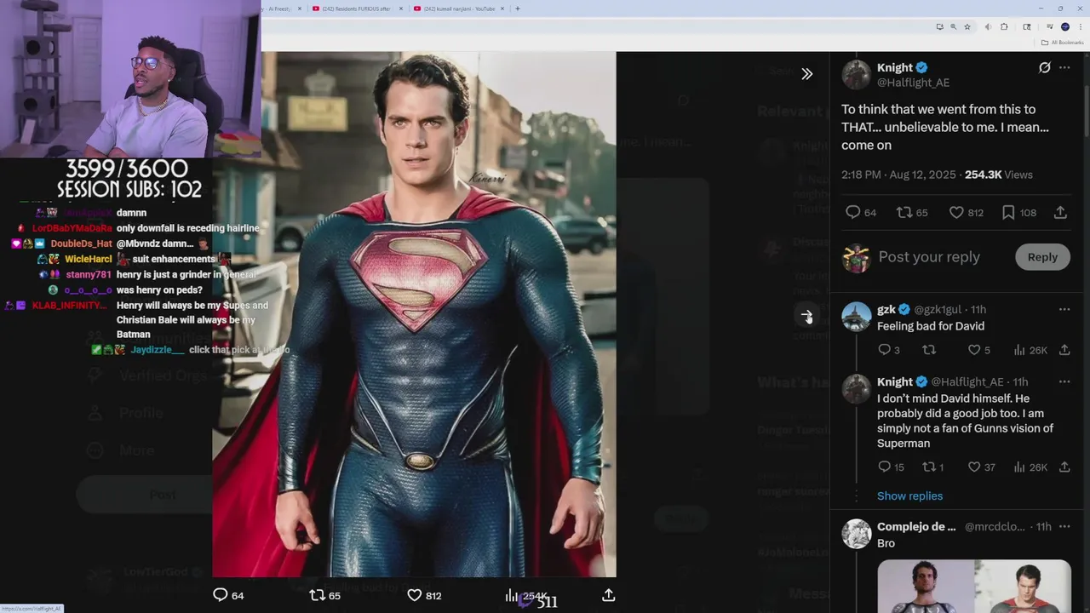Share gzk's reply
The height and width of the screenshot is (613, 1090).
point(1064,350)
